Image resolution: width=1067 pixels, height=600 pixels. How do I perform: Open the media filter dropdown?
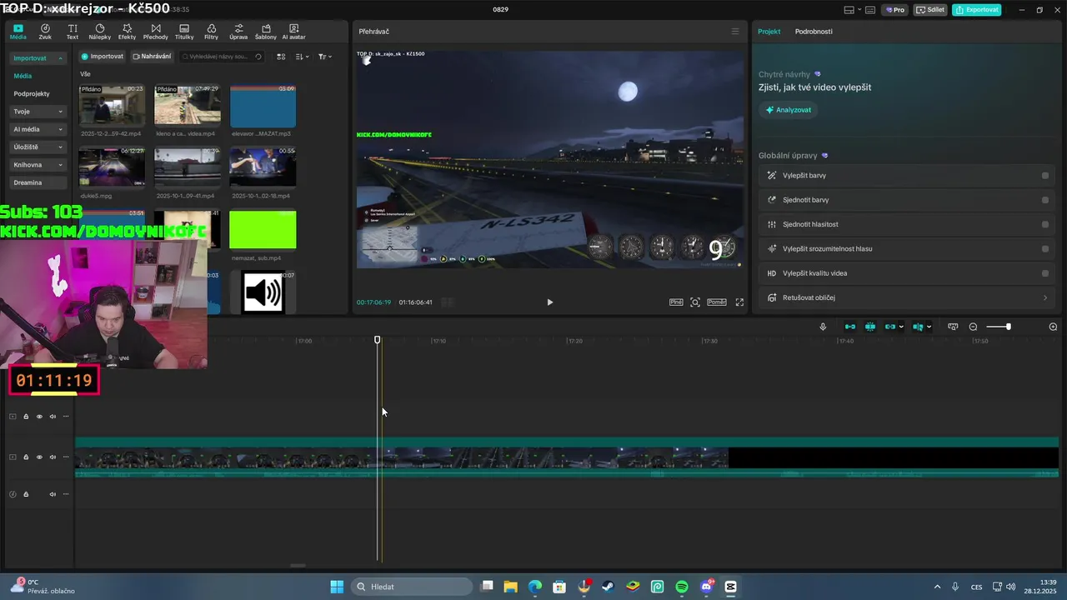click(324, 57)
